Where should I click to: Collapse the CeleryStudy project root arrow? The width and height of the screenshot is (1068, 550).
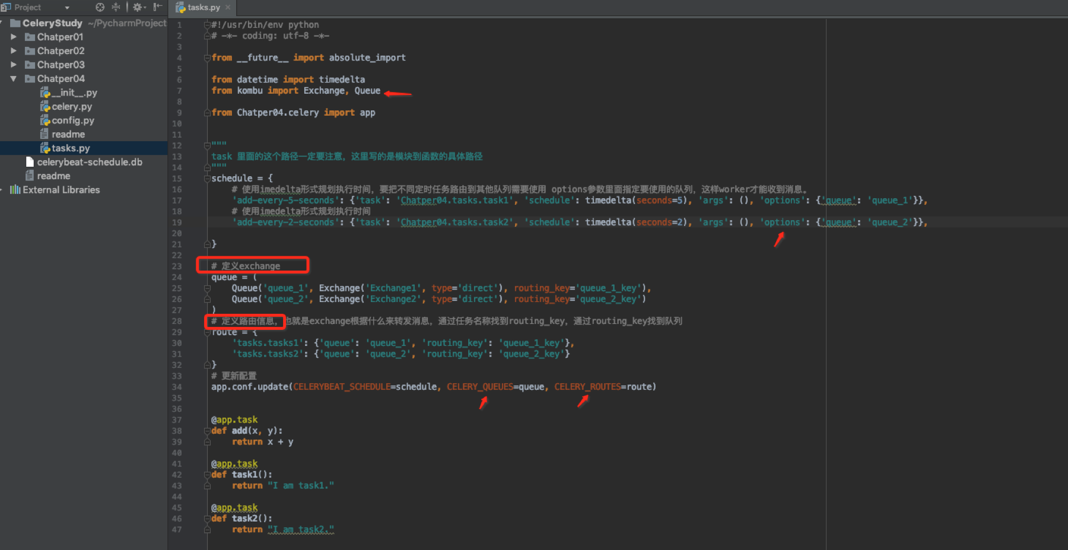coord(2,23)
